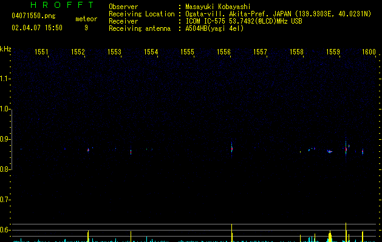
Task: Click the 1551 time axis label
Action: coord(41,52)
